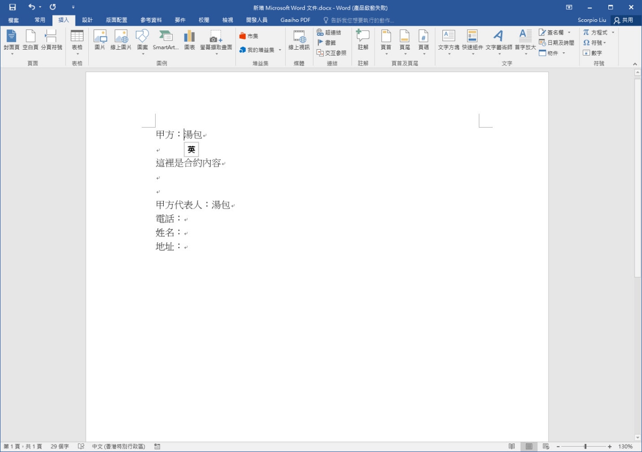
Task: Switch to the Review (校閱) tab
Action: coord(204,20)
